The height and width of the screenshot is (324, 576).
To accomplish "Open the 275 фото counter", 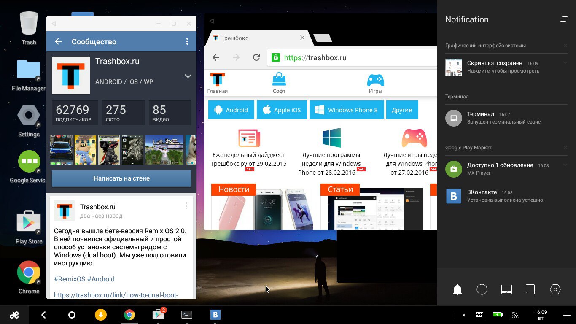I will [123, 113].
